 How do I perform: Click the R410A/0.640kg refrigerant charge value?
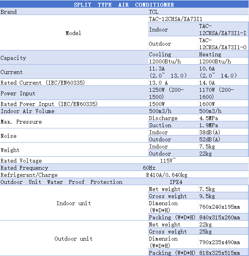click(167, 175)
